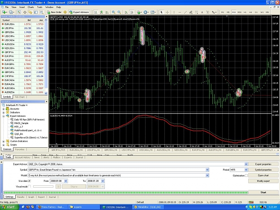Screen dimensions: 280x210
Task: Select the Crosshair cursor tool
Action: [x=167, y=12]
